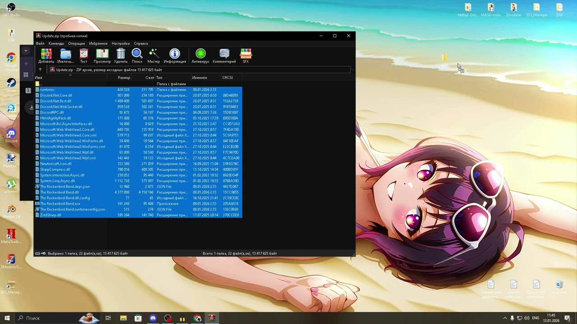Select Microsoft.Bcl.AsyncInterfaces.dll file
Viewport: 577px width, 324px height.
pyautogui.click(x=138, y=124)
